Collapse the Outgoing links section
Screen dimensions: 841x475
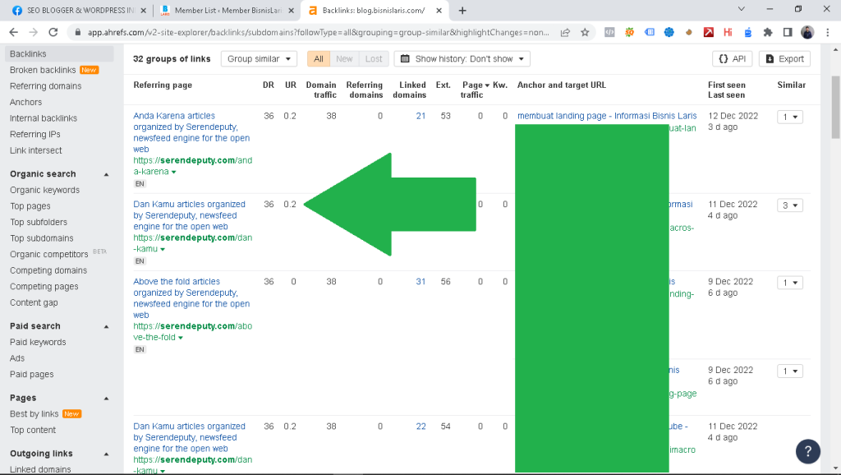106,454
